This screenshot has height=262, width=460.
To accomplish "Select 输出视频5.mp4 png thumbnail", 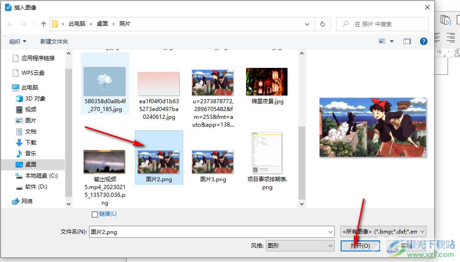I will click(x=104, y=162).
